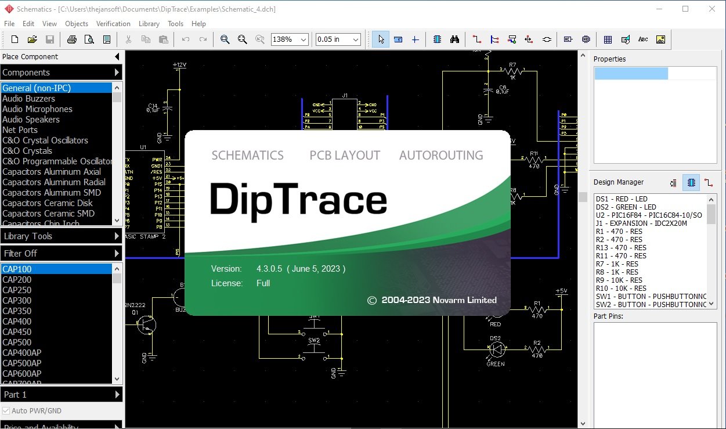This screenshot has width=726, height=429.
Task: Select the Capacitors Ceramic Disk library
Action: click(x=56, y=203)
